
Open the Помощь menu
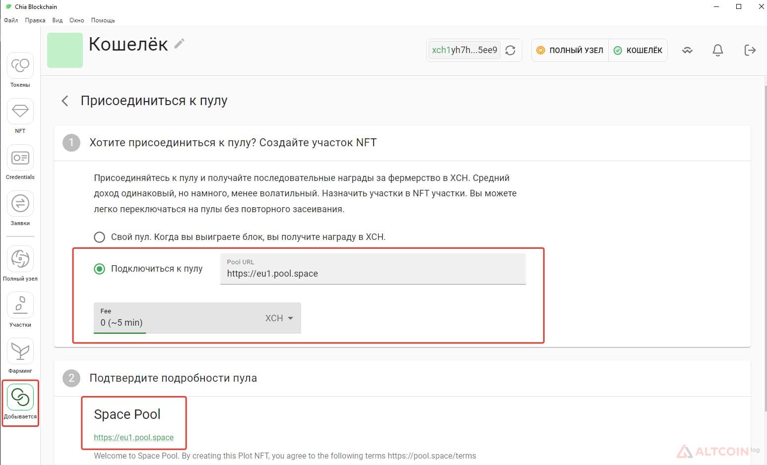(103, 20)
